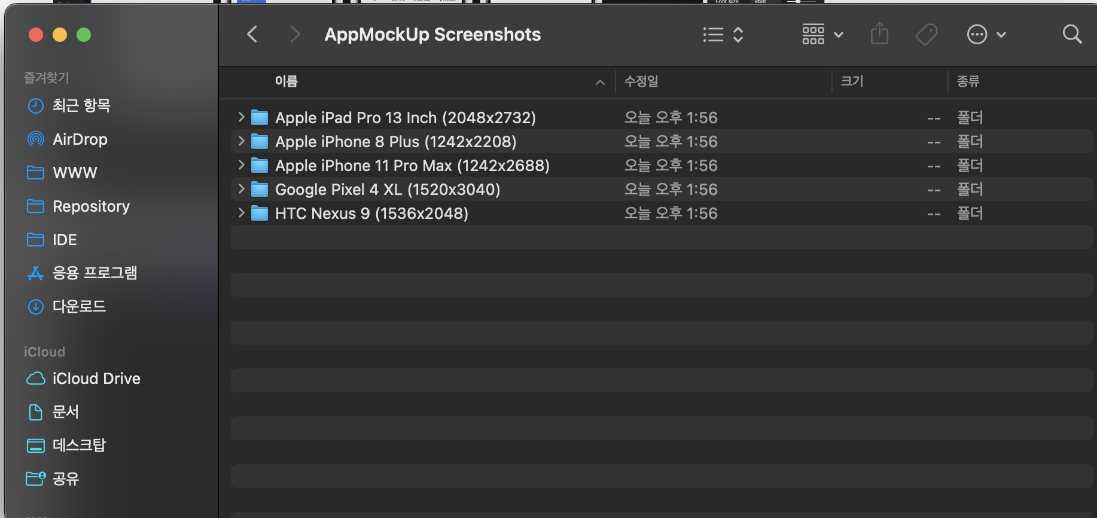Viewport: 1097px width, 518px height.
Task: Open the group-by grid dropdown
Action: (822, 35)
